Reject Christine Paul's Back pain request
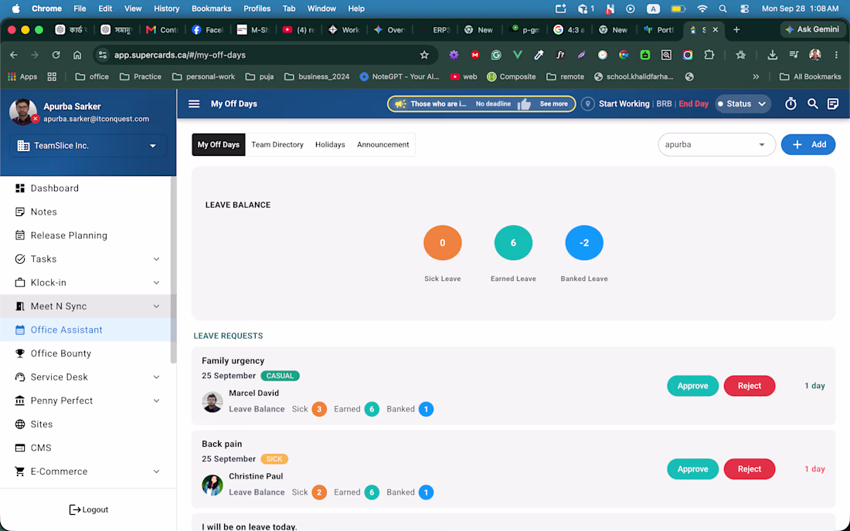850x531 pixels. point(750,469)
